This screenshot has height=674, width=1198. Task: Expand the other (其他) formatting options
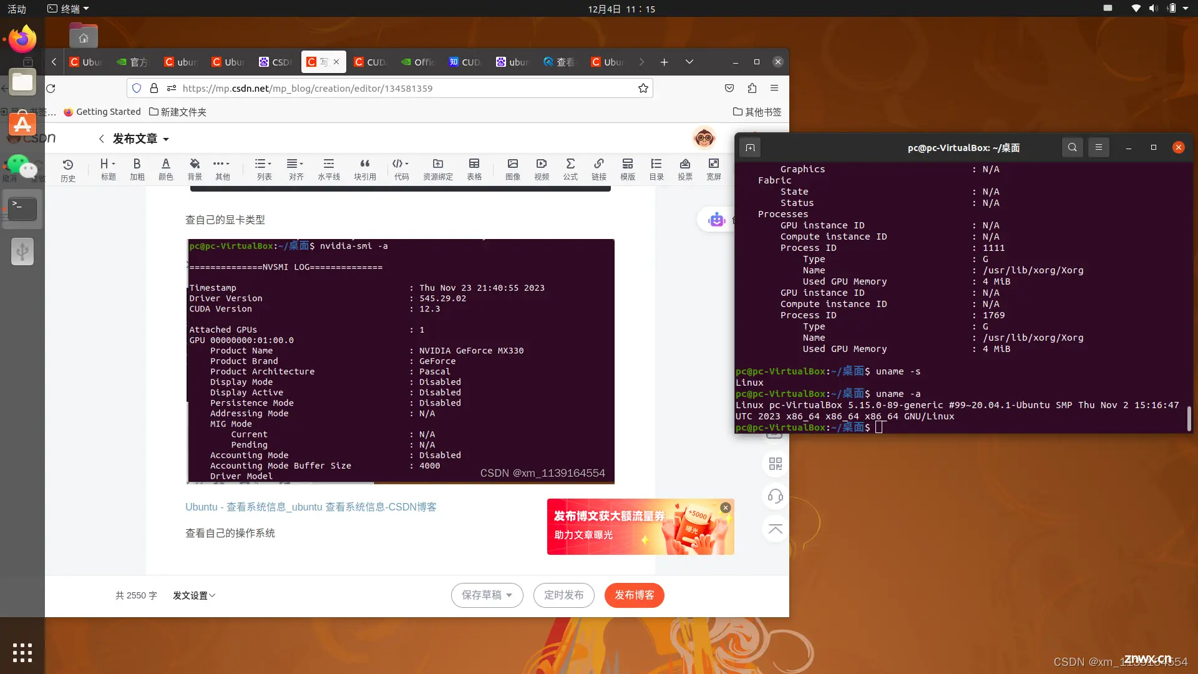tap(222, 170)
